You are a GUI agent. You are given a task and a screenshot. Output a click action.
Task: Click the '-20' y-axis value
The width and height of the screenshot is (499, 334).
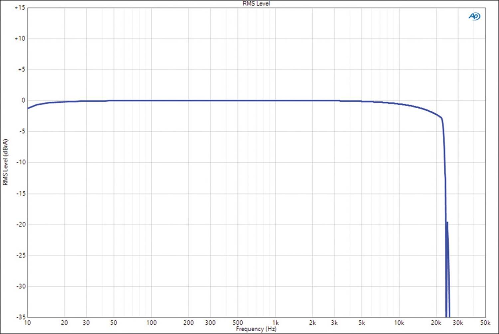pyautogui.click(x=21, y=224)
